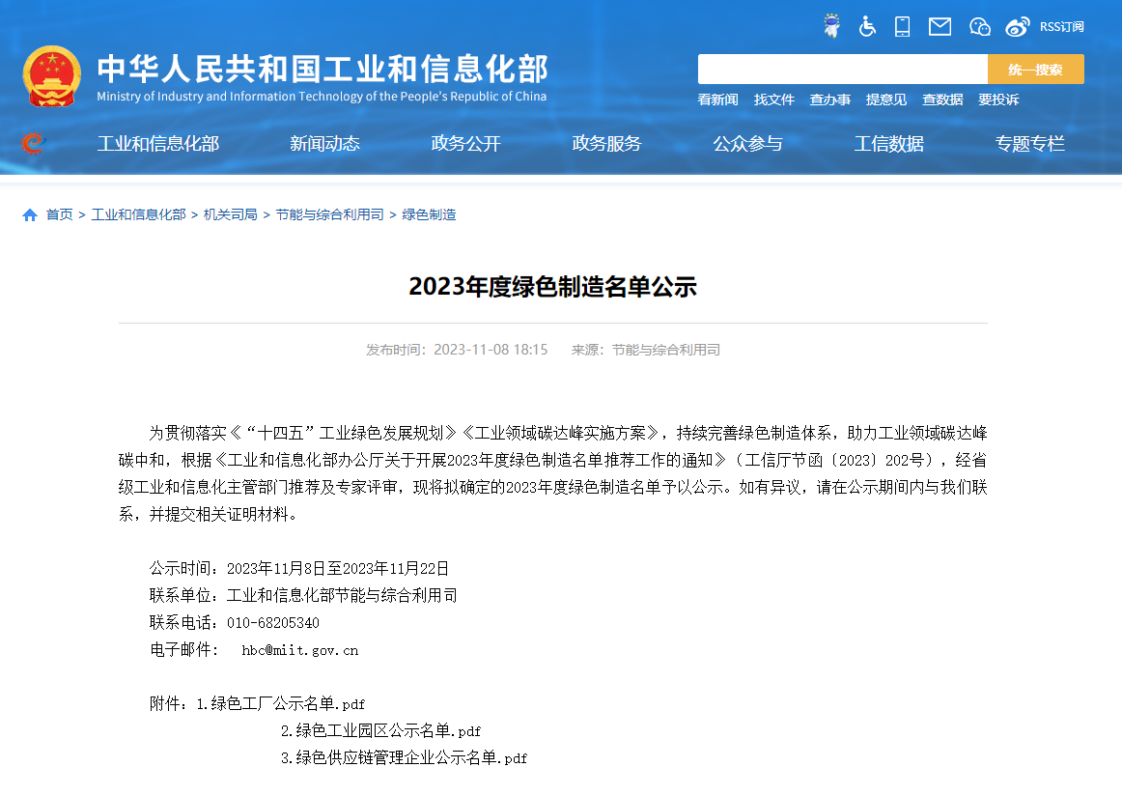
Task: Open the 政务公开 navigation menu
Action: tap(465, 144)
